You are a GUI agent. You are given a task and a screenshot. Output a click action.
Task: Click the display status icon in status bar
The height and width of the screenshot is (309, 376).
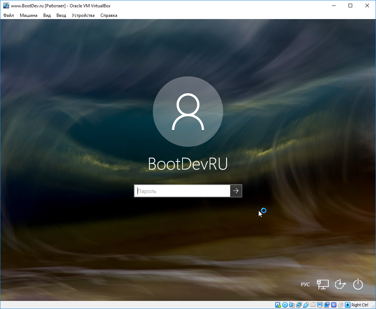320,305
